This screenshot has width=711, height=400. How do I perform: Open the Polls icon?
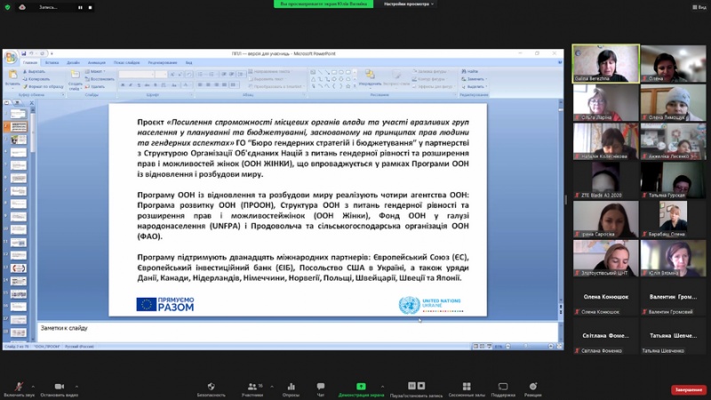[x=291, y=387]
